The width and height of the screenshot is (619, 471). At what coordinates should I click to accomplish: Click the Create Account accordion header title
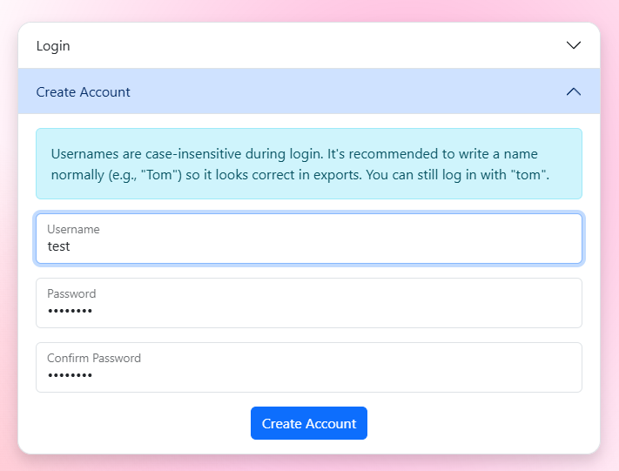click(x=84, y=91)
